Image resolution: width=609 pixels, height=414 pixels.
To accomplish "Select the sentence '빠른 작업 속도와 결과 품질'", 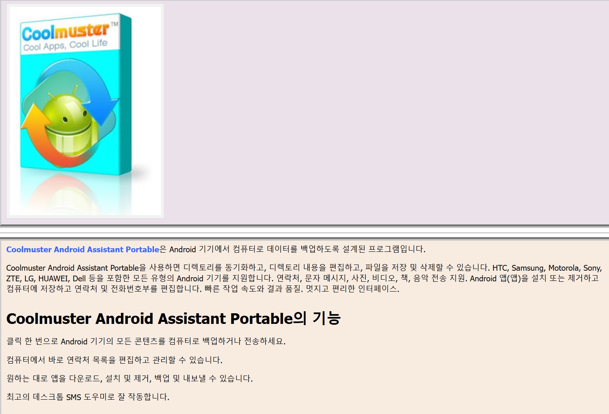I will pyautogui.click(x=253, y=289).
